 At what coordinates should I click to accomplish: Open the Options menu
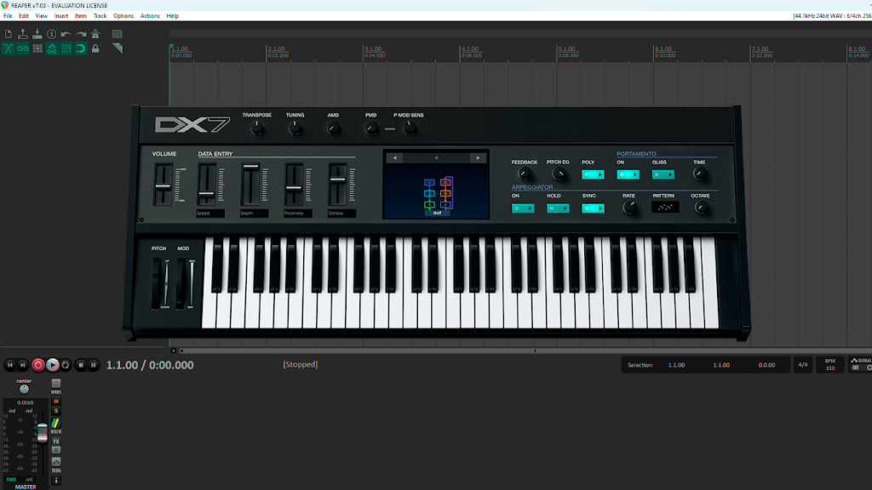click(123, 16)
